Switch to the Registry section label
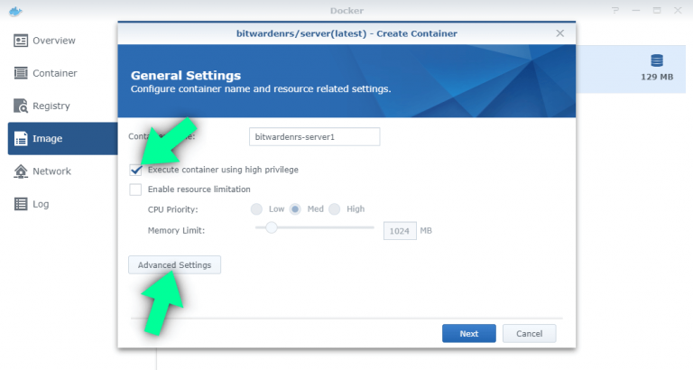This screenshot has width=693, height=370. [x=51, y=106]
